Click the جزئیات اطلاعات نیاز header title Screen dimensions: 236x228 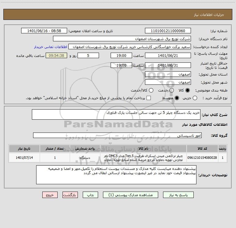point(209,15)
